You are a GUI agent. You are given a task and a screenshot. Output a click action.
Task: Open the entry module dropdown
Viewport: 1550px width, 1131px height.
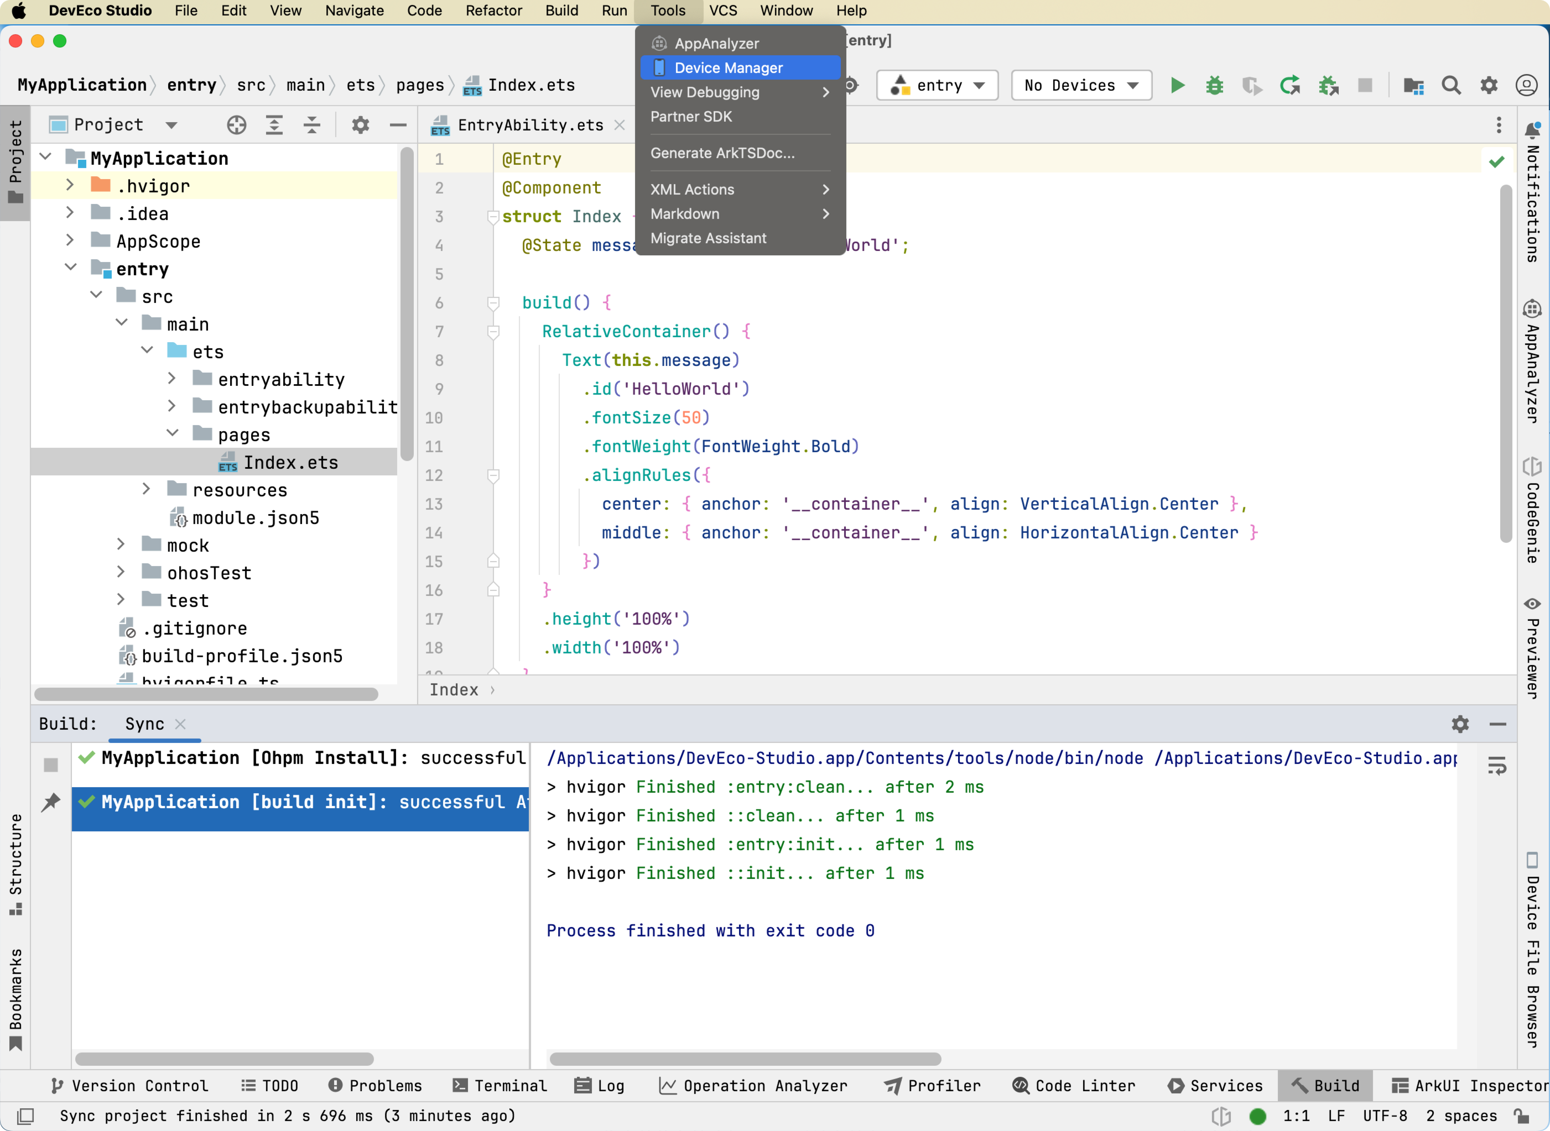point(937,86)
